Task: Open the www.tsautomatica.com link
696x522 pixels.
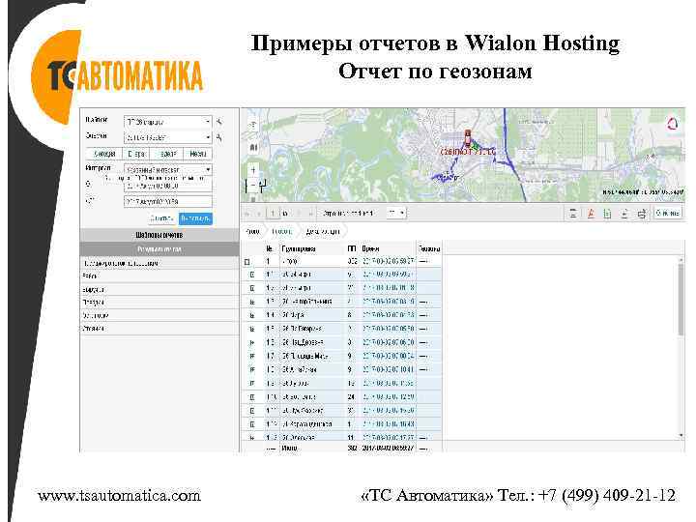Action: click(119, 495)
